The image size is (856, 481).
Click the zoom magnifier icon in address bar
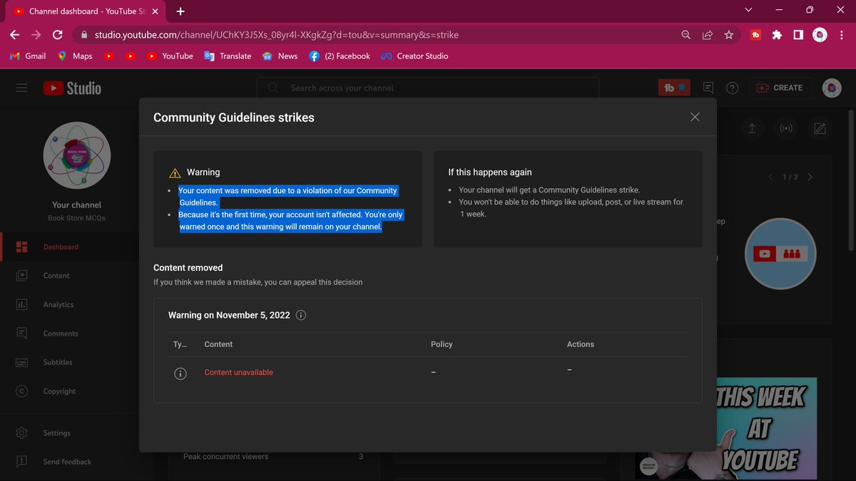coord(686,34)
